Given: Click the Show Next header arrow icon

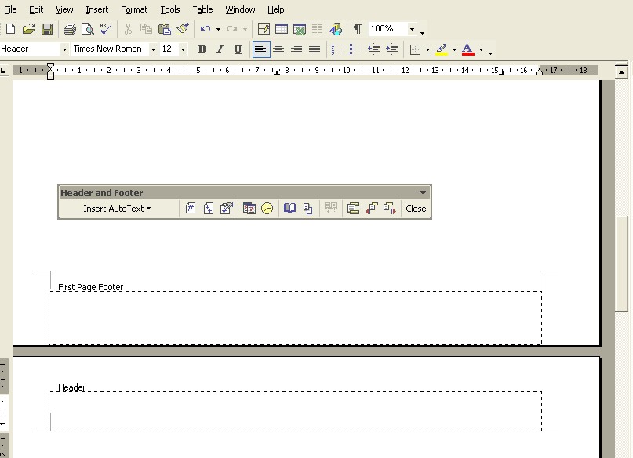Looking at the screenshot, I should pyautogui.click(x=390, y=209).
